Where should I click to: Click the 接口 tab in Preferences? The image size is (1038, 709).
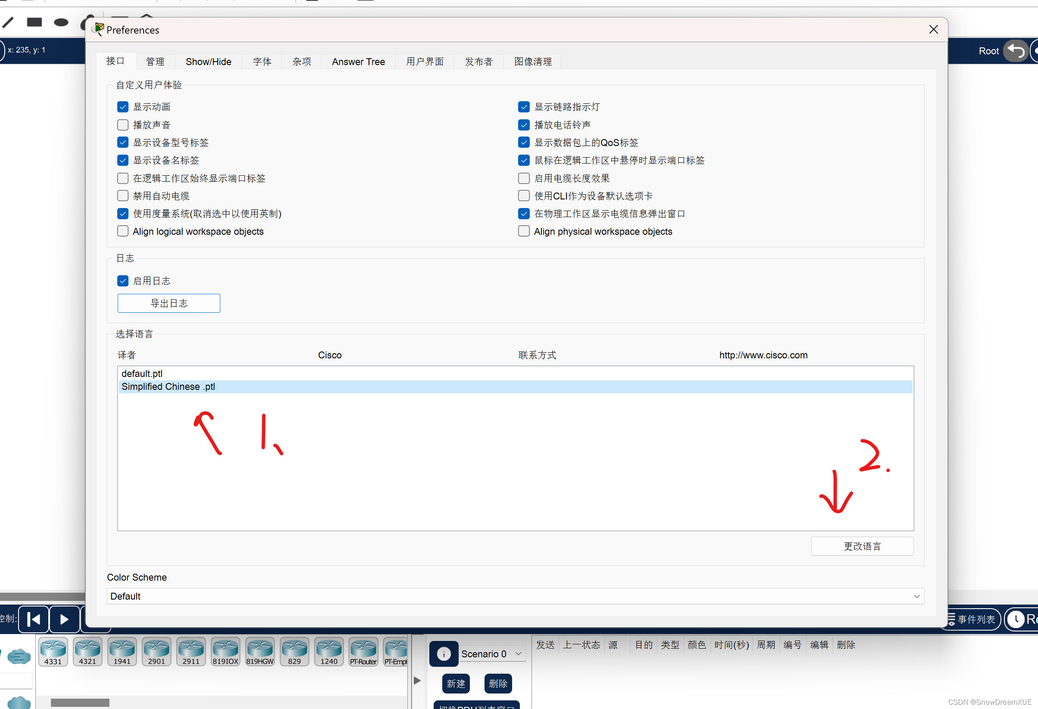pyautogui.click(x=122, y=62)
